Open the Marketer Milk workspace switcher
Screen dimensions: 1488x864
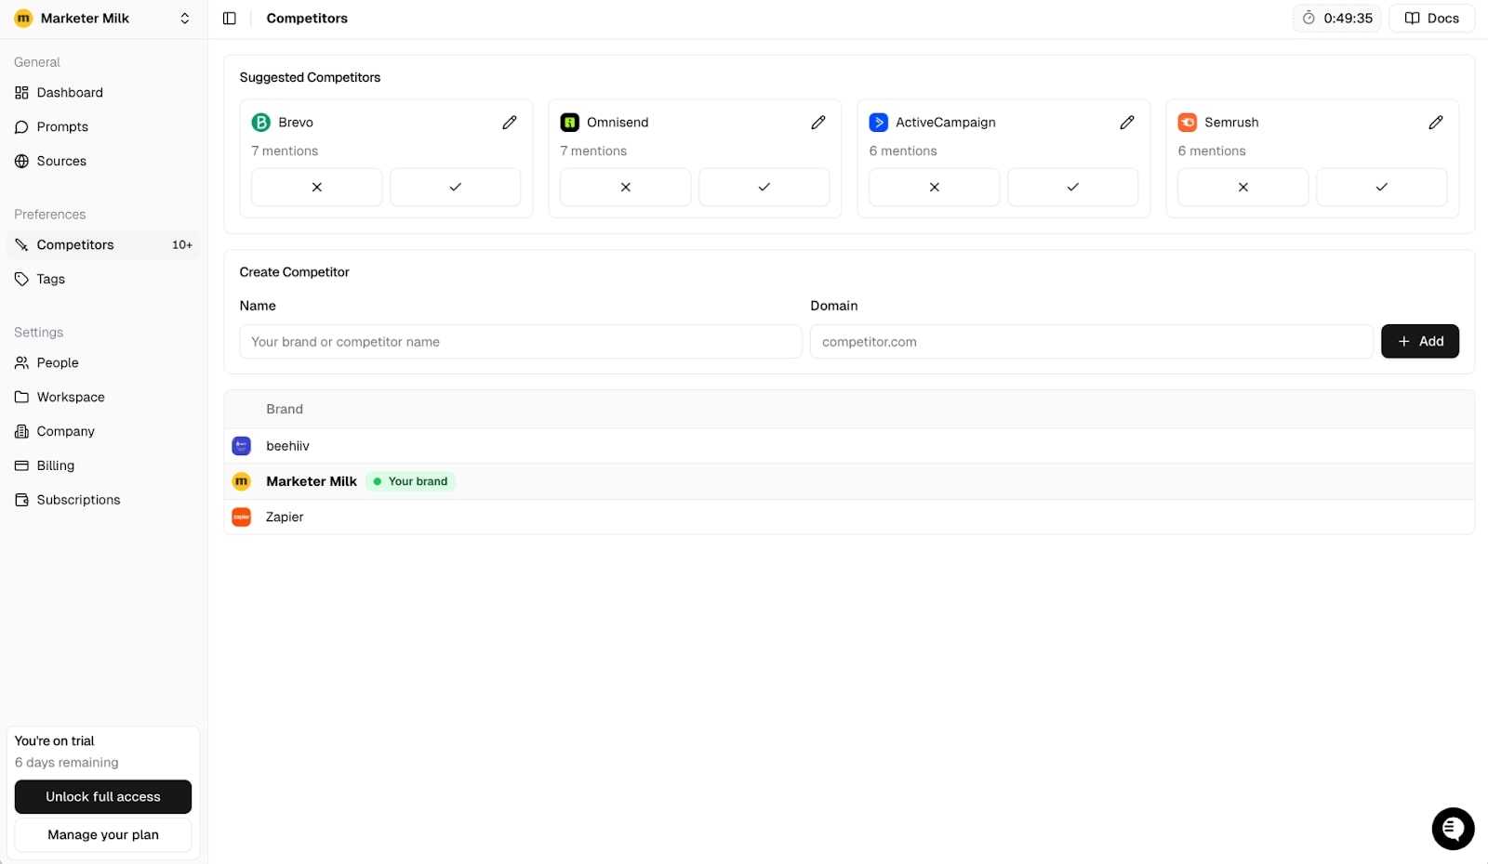click(x=103, y=19)
